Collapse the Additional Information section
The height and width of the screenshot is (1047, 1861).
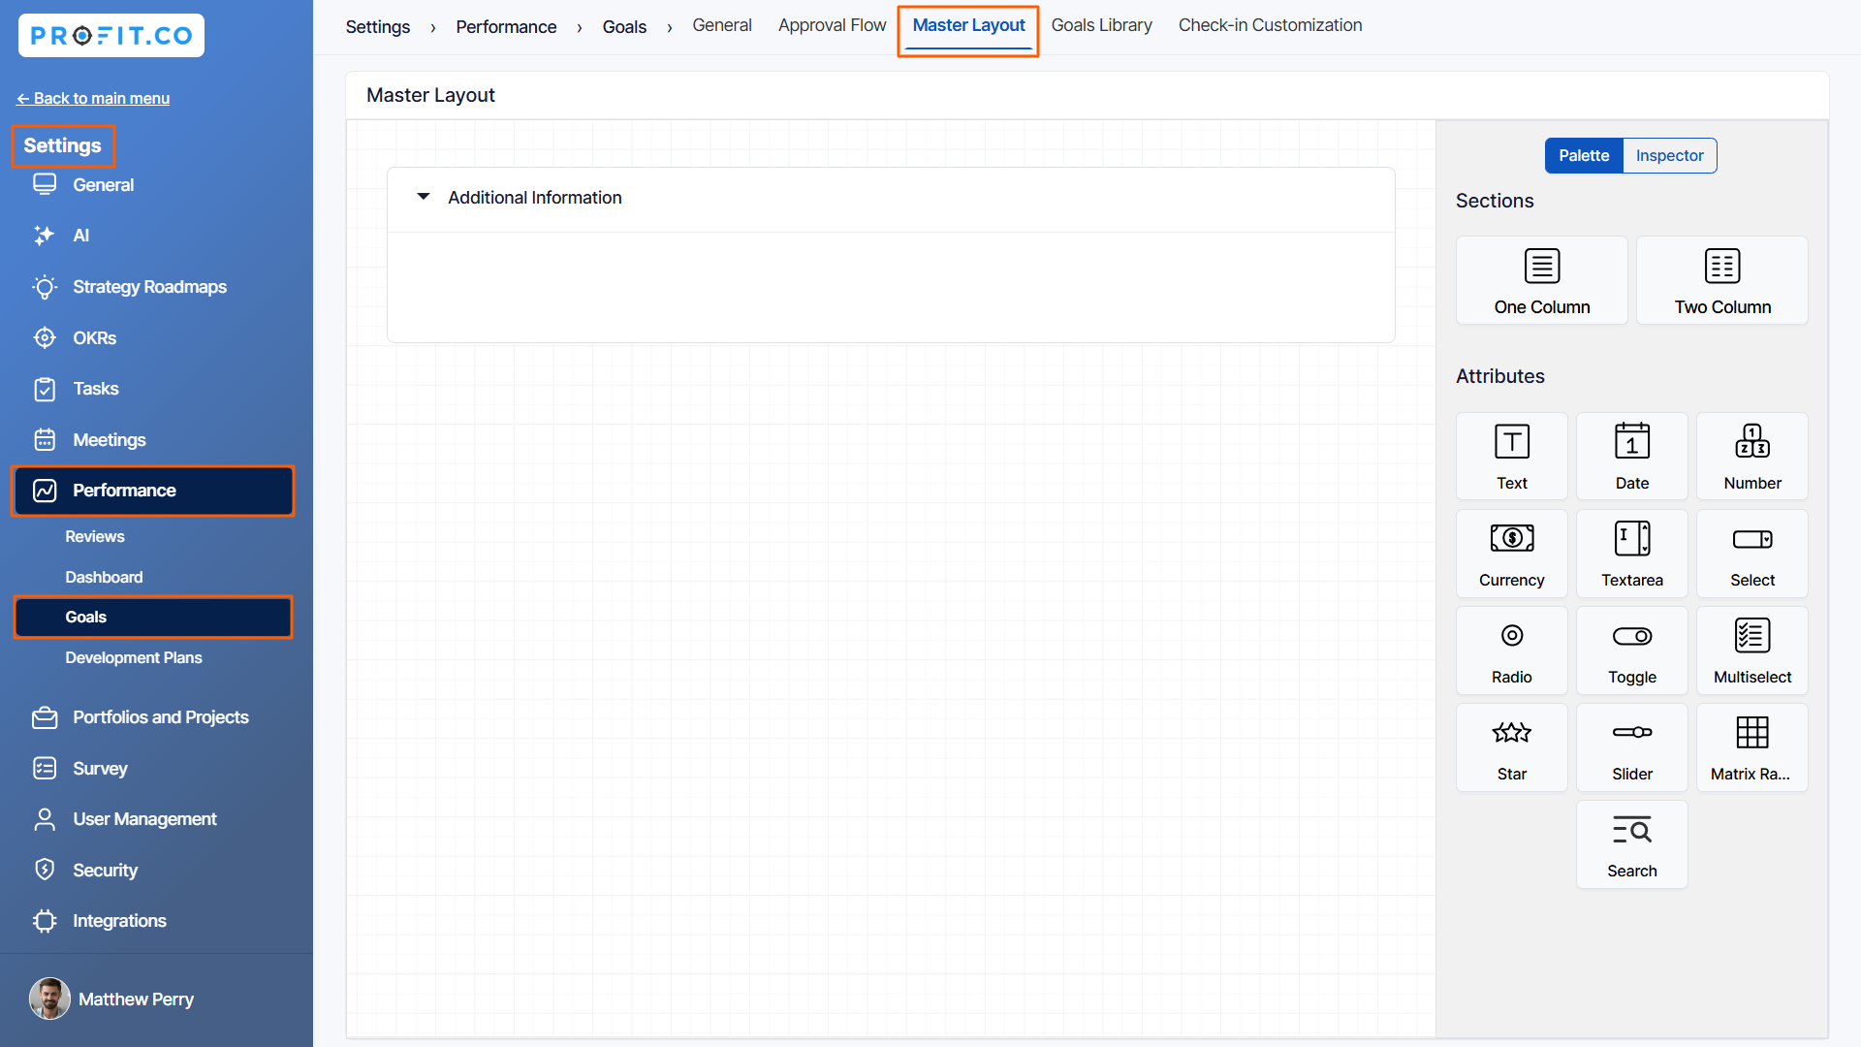click(424, 197)
